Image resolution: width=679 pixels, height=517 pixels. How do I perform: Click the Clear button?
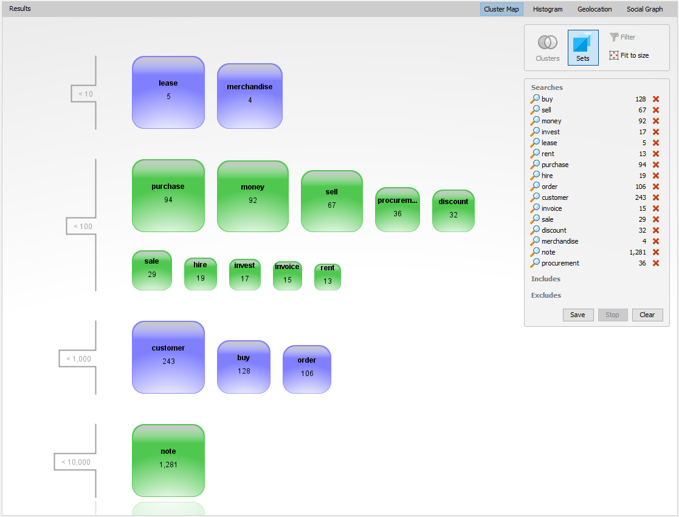click(647, 315)
